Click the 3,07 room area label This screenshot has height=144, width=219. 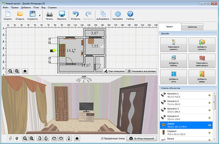(95, 33)
